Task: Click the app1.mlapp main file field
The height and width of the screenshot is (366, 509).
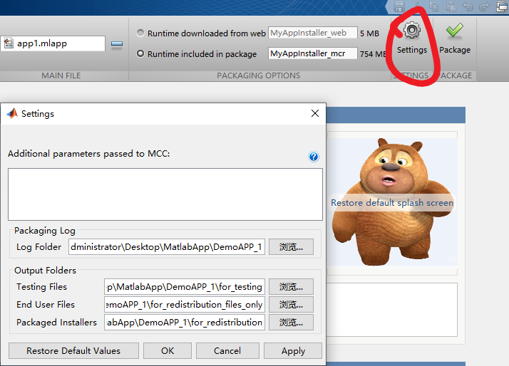Action: [x=53, y=43]
